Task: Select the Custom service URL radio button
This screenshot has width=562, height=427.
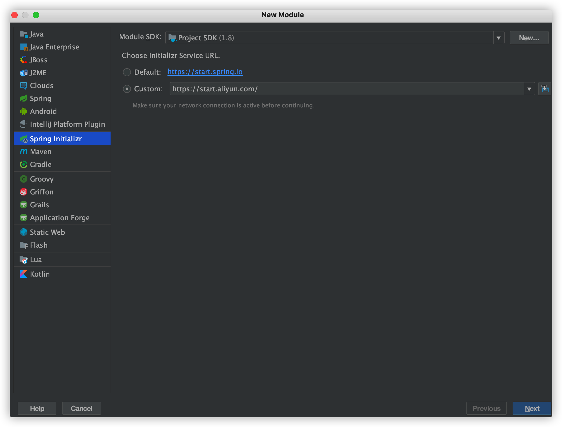Action: click(127, 89)
